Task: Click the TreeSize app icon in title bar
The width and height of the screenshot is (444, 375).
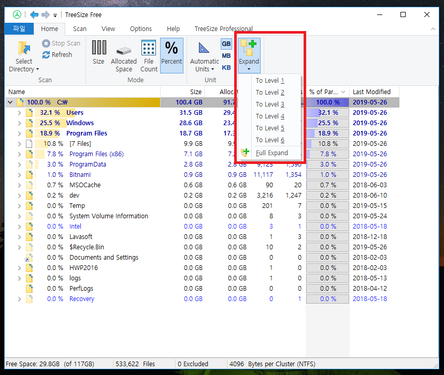Action: click(x=17, y=14)
